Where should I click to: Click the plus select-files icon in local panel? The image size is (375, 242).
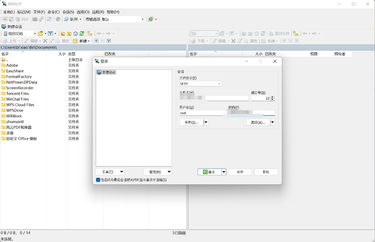96,41
